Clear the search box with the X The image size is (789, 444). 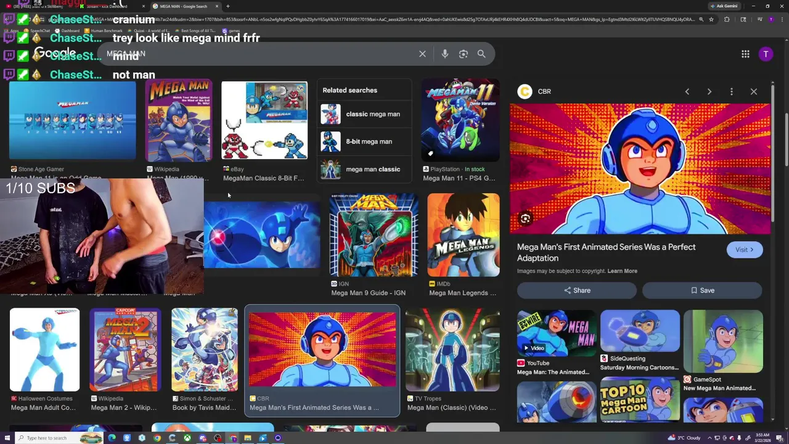422,54
